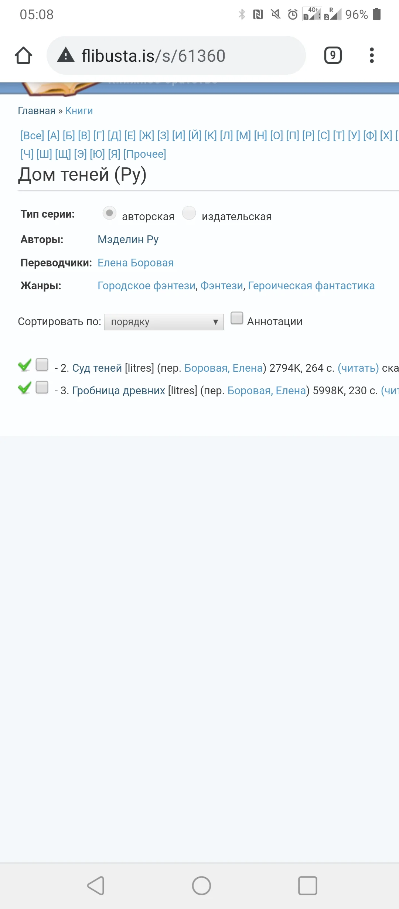
Task: Enable the Аннотации checkbox
Action: 236,318
